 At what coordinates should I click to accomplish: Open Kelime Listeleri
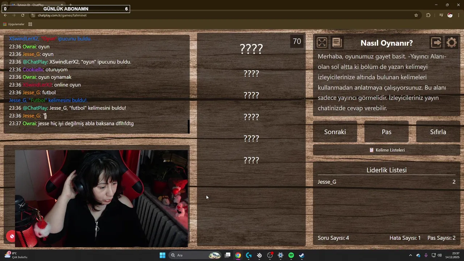(386, 150)
